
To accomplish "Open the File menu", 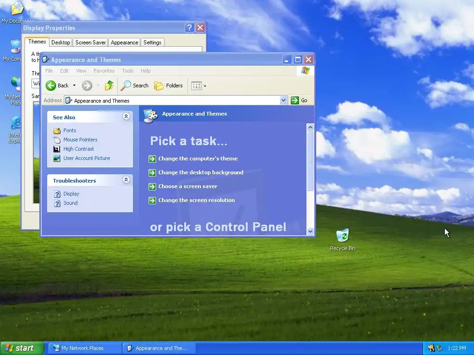I will 49,71.
